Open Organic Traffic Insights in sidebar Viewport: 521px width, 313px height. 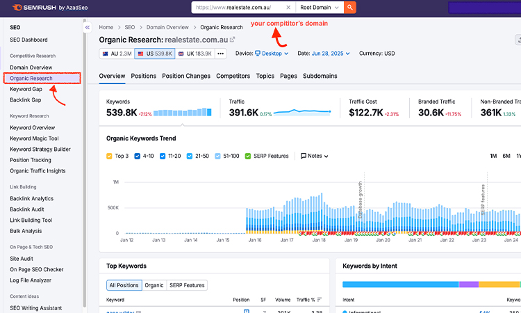(x=38, y=170)
